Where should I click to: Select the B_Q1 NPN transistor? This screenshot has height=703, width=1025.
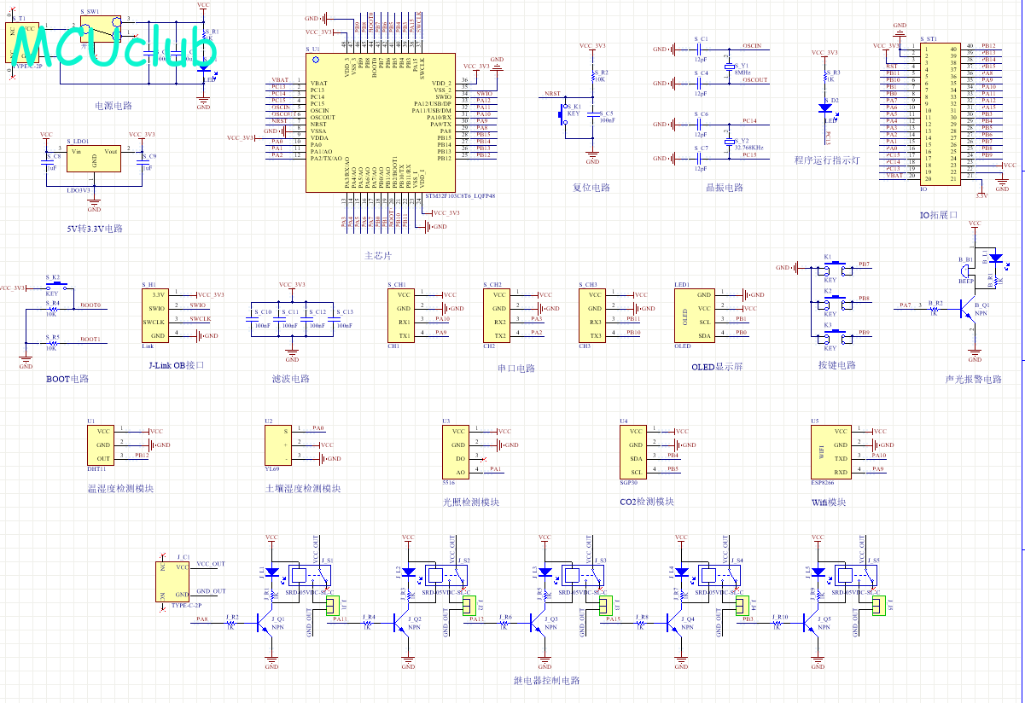click(x=967, y=309)
